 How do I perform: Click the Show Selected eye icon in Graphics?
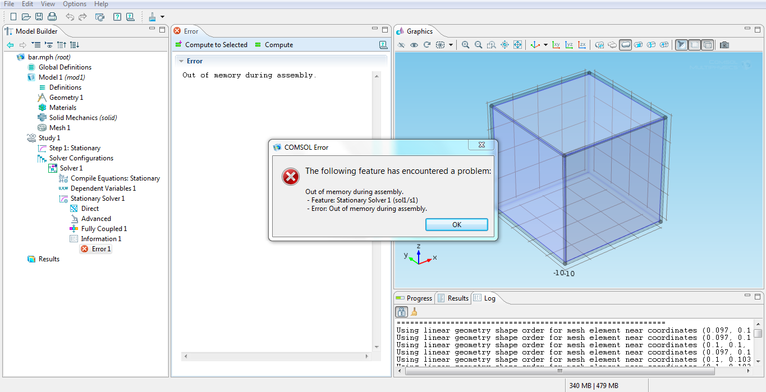[414, 45]
